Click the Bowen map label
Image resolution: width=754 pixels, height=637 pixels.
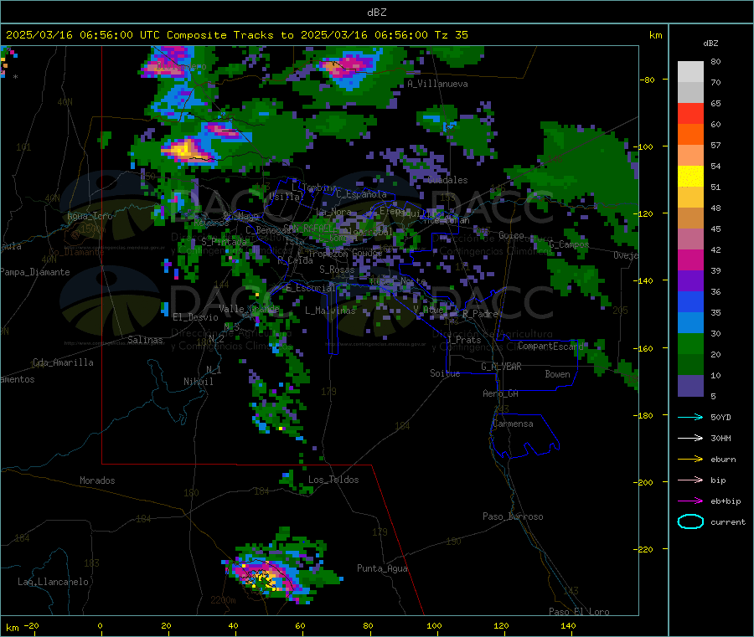click(x=557, y=374)
